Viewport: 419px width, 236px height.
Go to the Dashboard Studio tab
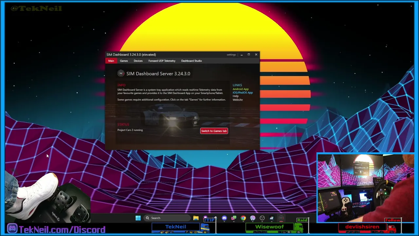click(191, 61)
